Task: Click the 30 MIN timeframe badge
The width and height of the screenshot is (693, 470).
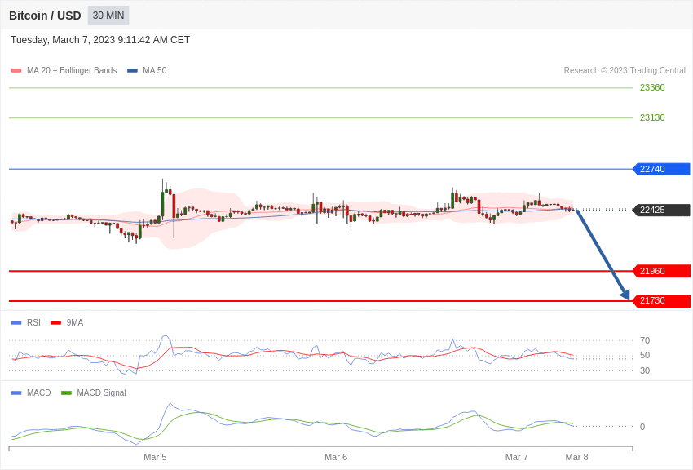Action: 108,16
